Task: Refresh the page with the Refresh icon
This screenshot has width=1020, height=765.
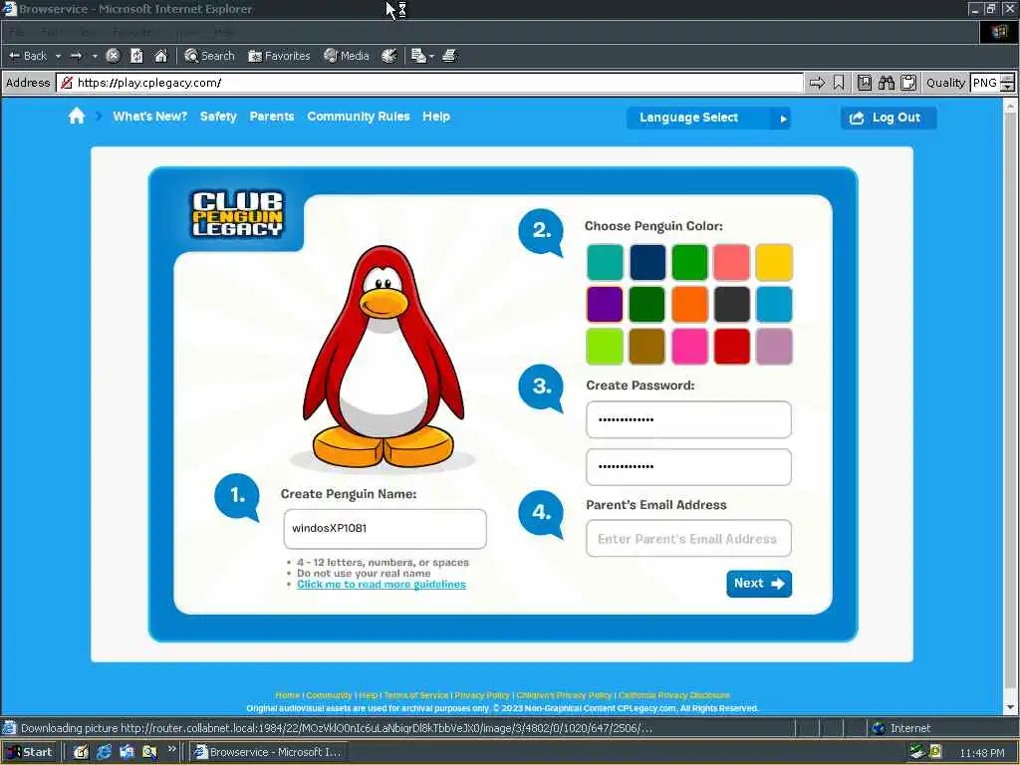Action: [136, 56]
